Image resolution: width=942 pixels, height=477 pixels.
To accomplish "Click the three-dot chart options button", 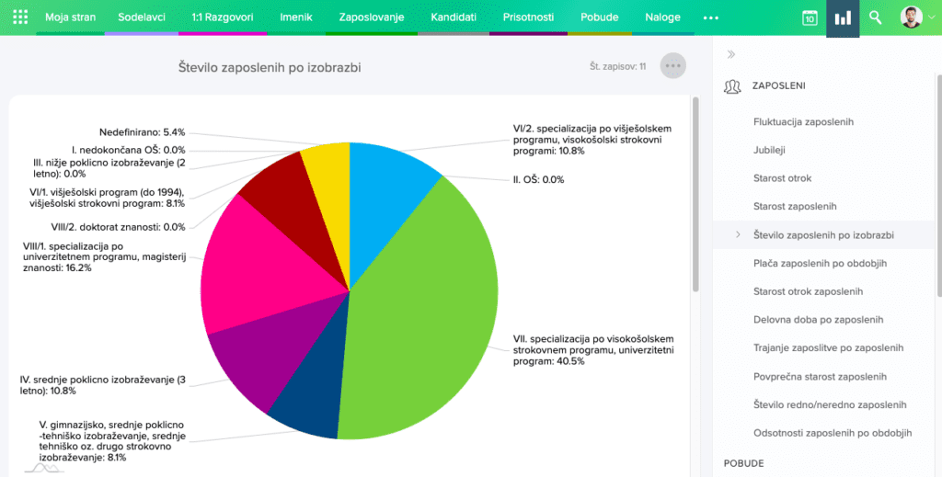I will [673, 66].
